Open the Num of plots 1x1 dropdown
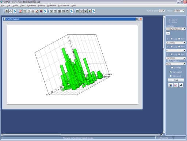The image size is (187, 141). [162, 11]
